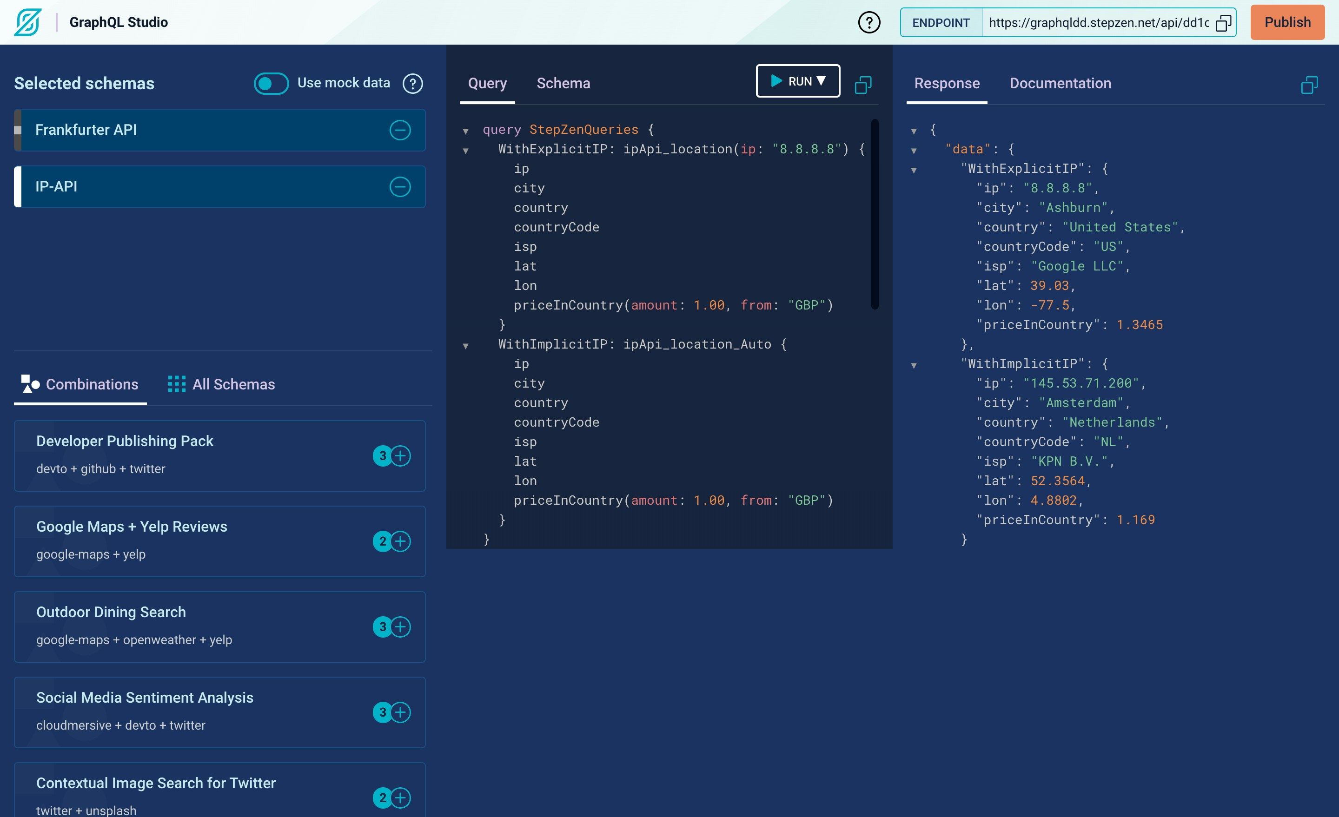
Task: Remove the Frankfurter API schema
Action: click(x=400, y=130)
